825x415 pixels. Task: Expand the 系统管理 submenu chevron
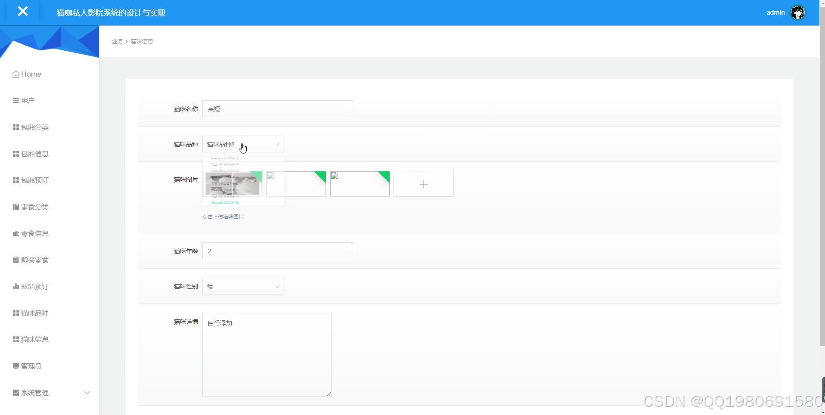(x=87, y=393)
